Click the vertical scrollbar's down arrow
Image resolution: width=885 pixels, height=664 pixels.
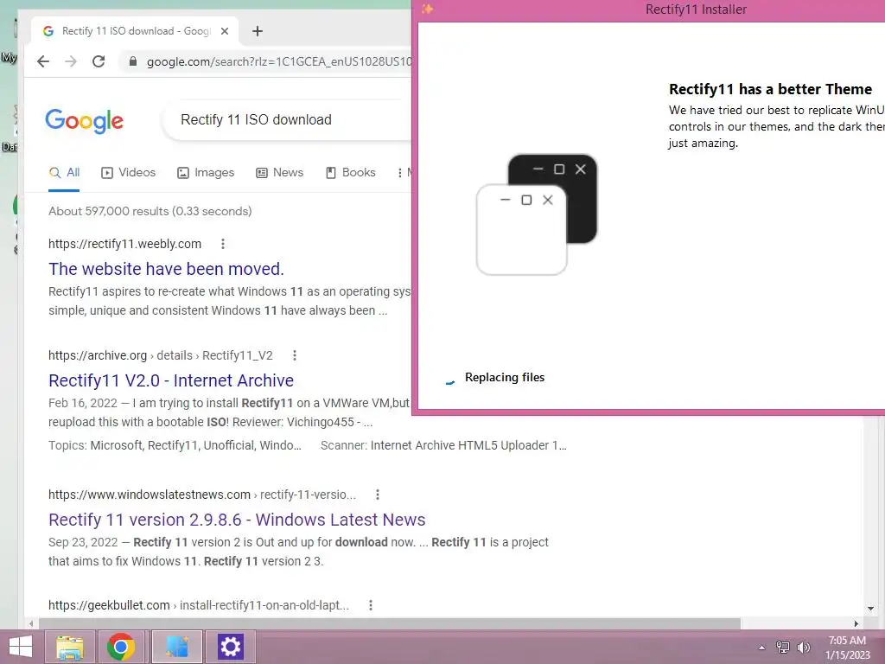(871, 609)
